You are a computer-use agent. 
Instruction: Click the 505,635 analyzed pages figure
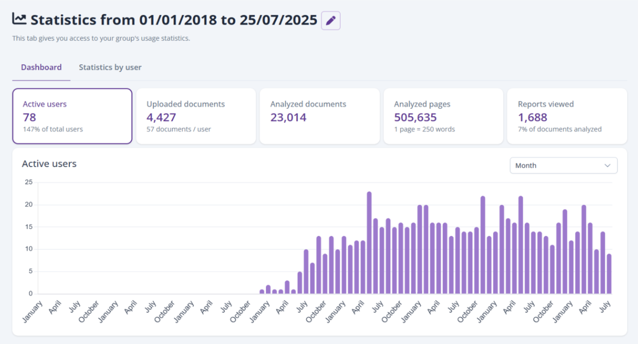click(x=415, y=117)
